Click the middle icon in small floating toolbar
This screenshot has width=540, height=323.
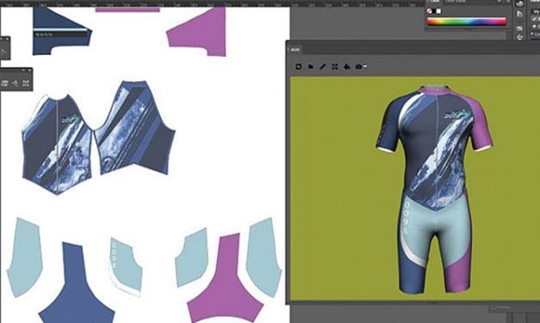[16, 82]
